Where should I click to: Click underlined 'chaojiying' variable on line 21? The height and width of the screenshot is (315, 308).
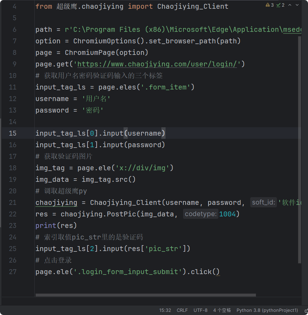pyautogui.click(x=56, y=202)
